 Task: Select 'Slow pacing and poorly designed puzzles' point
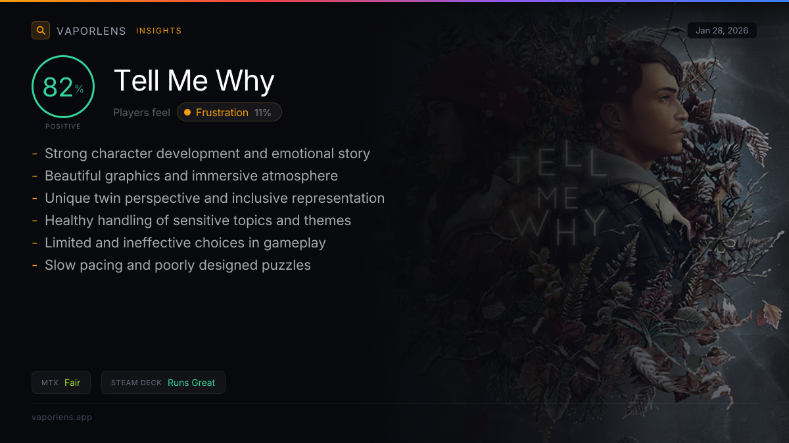178,265
